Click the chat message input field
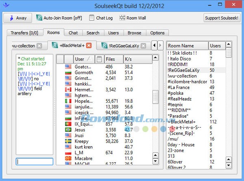Screen dimensions: 244x181 click(35, 161)
